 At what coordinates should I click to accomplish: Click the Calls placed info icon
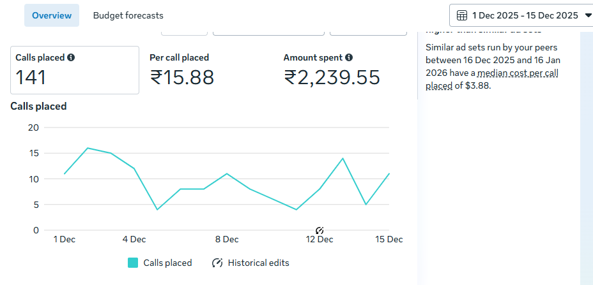pyautogui.click(x=71, y=57)
